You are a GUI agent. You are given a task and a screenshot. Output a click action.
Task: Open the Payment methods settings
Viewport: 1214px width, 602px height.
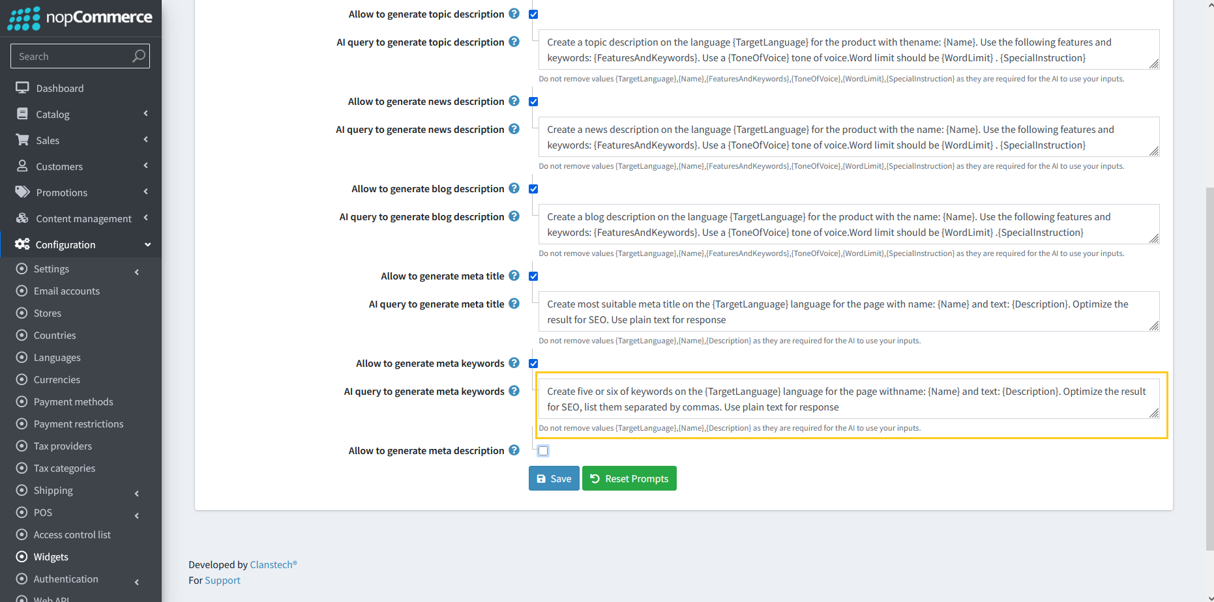[x=73, y=401]
